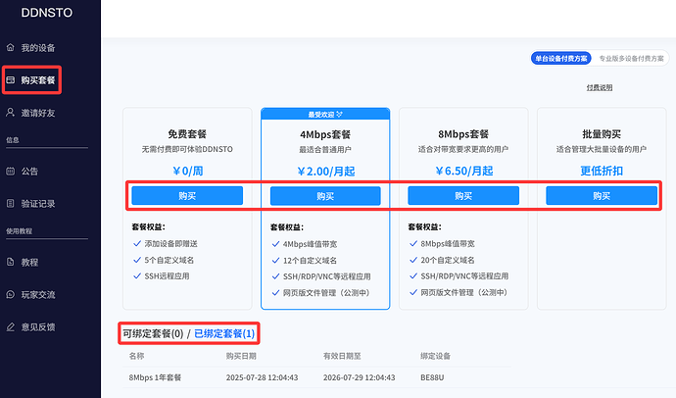The image size is (676, 398).
Task: Click the document icon beside 教程
Action: coord(11,262)
